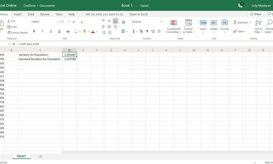Click the Share button
The width and height of the screenshot is (273, 164).
[255, 14]
